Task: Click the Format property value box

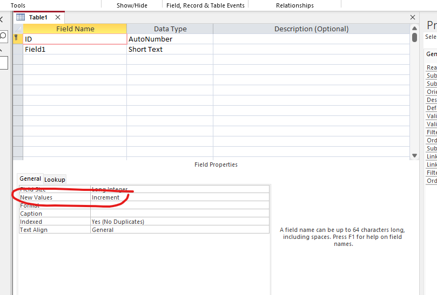Action: (180, 205)
